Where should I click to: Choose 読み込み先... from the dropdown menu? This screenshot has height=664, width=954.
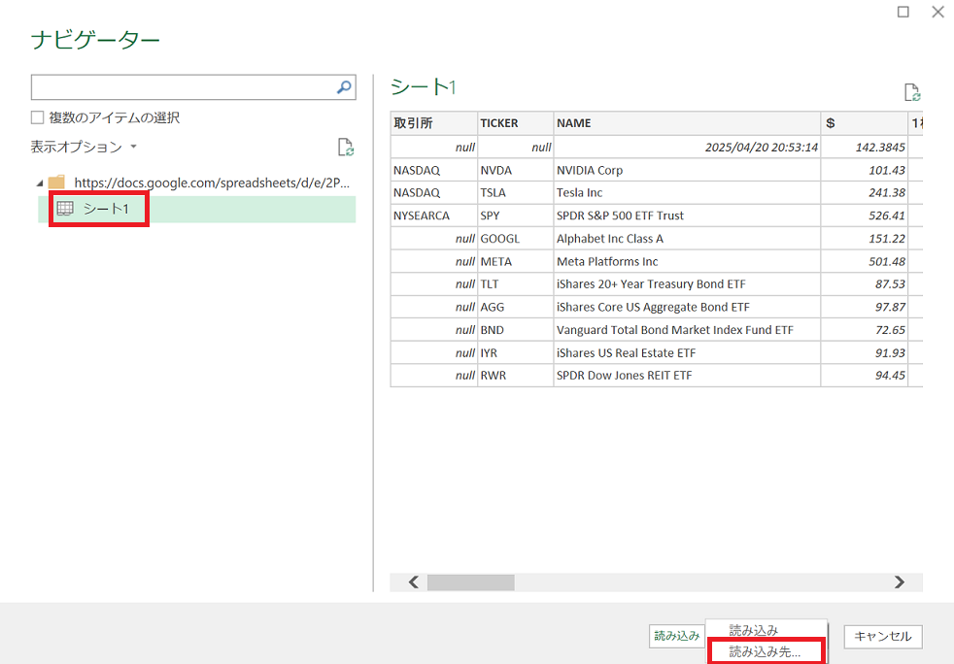(765, 651)
